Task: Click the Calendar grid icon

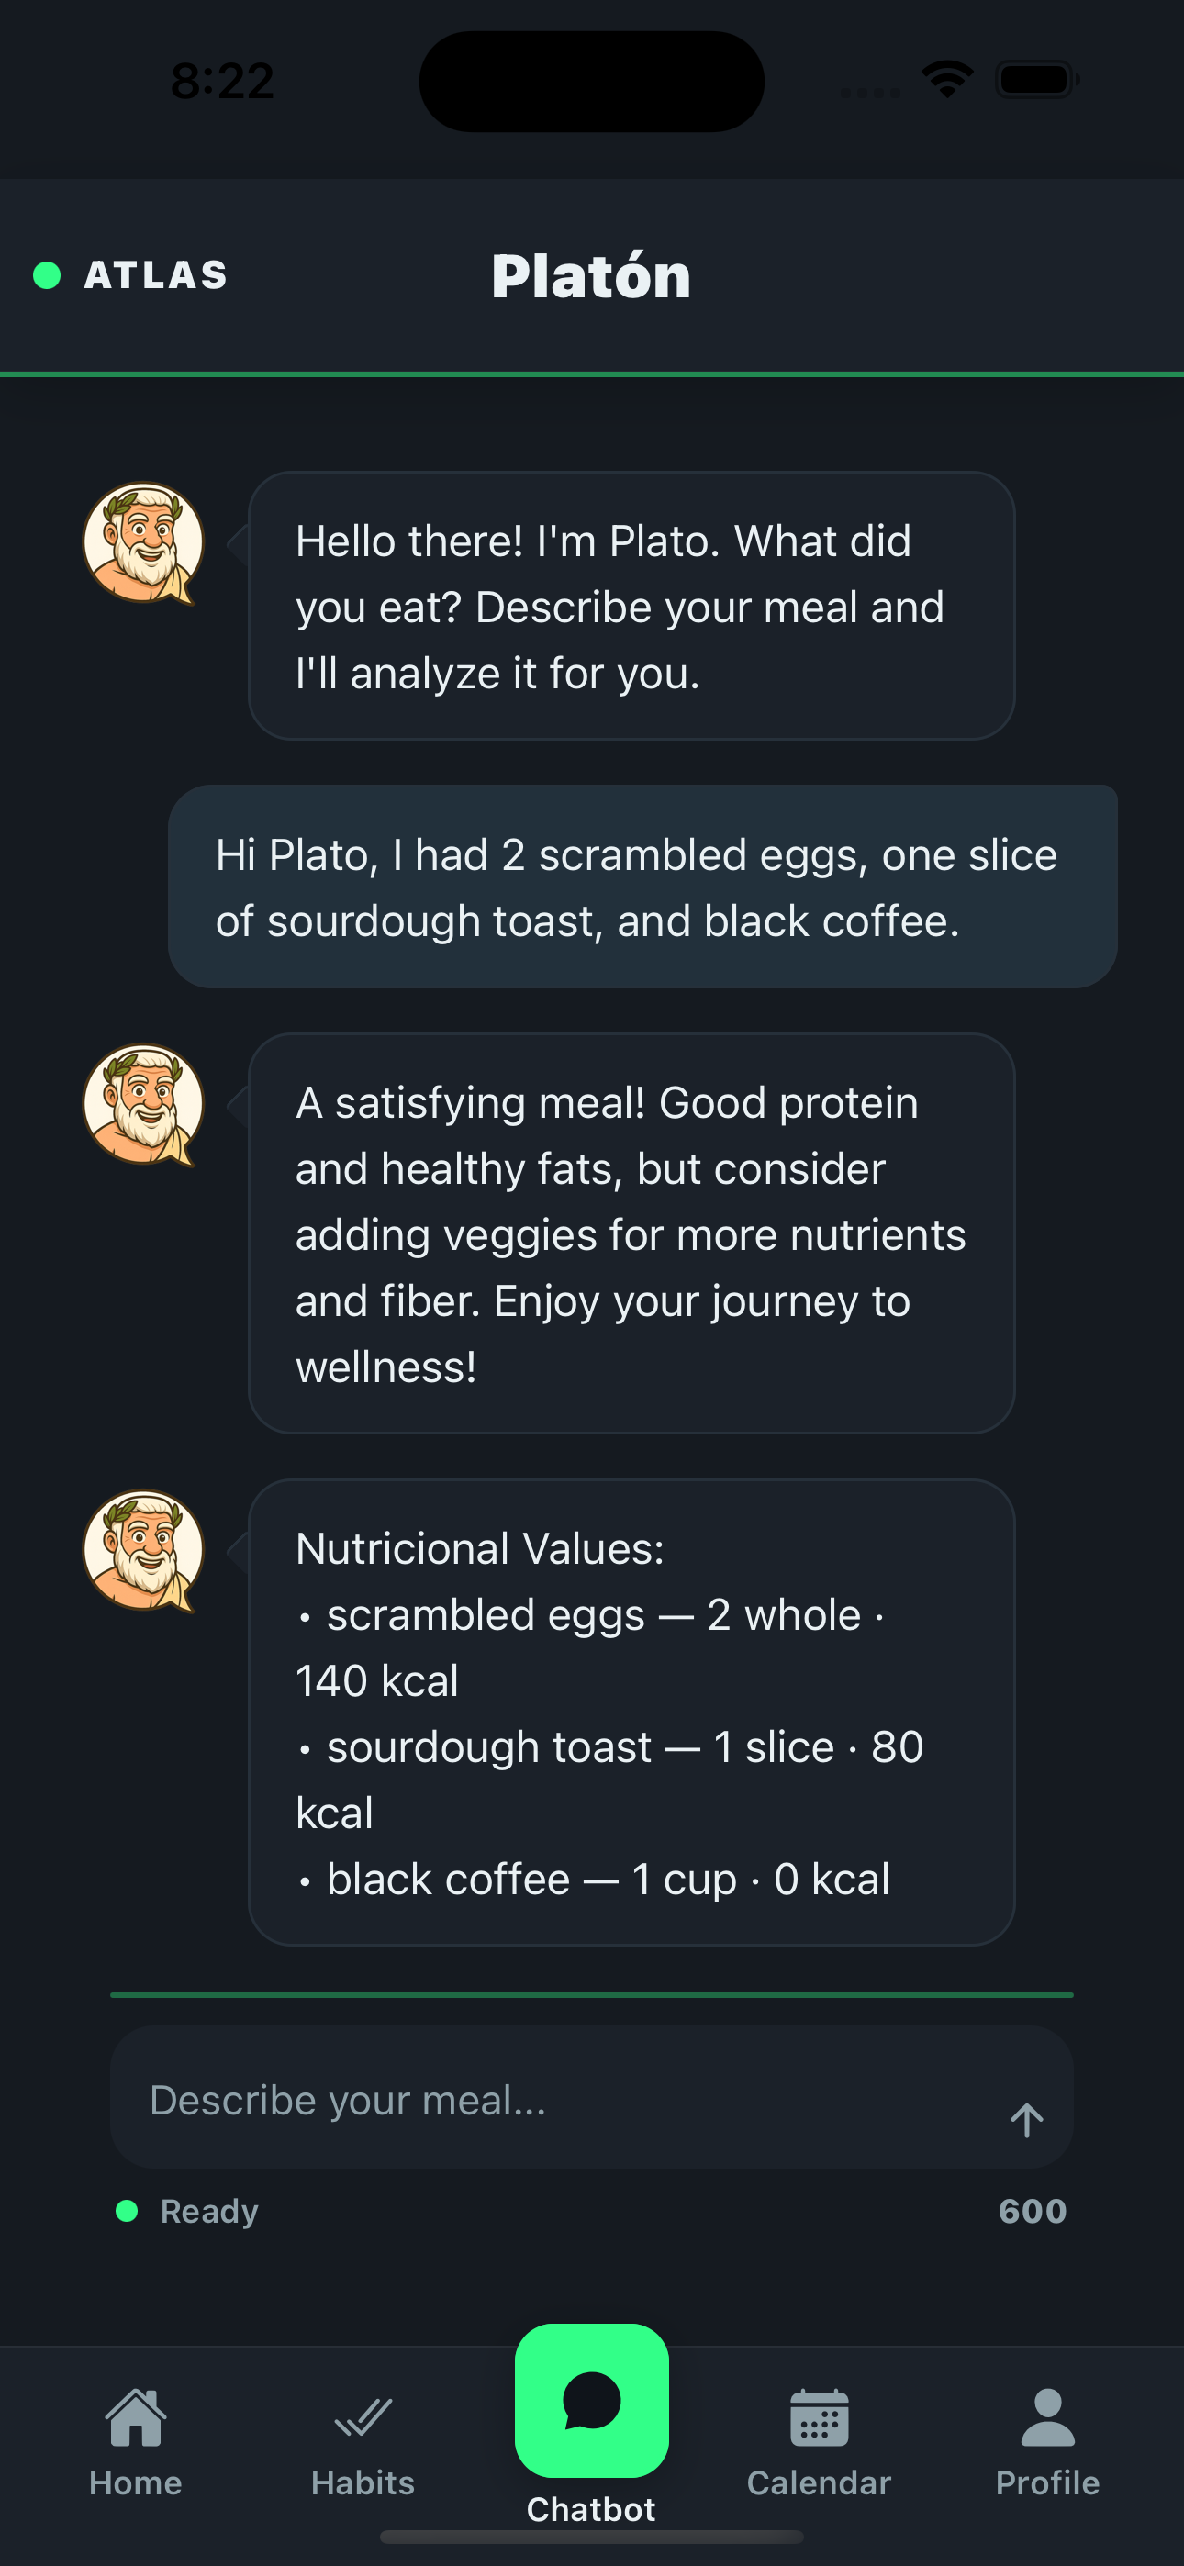Action: click(x=820, y=2417)
